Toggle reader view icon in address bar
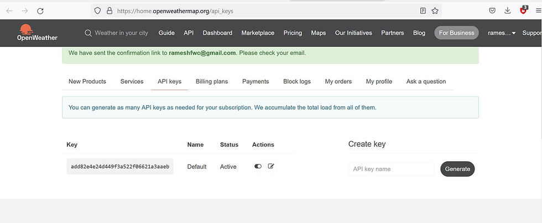The image size is (542, 223). 423,10
